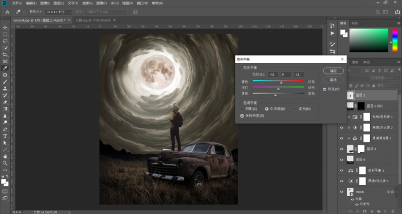This screenshot has height=214, width=402.
Task: Select the Zoom tool
Action: (5, 163)
